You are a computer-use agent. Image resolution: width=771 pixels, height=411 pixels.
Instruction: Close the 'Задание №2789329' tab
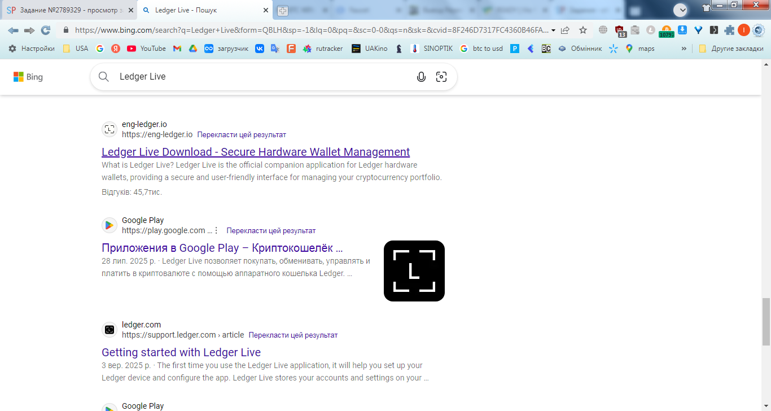tap(130, 10)
